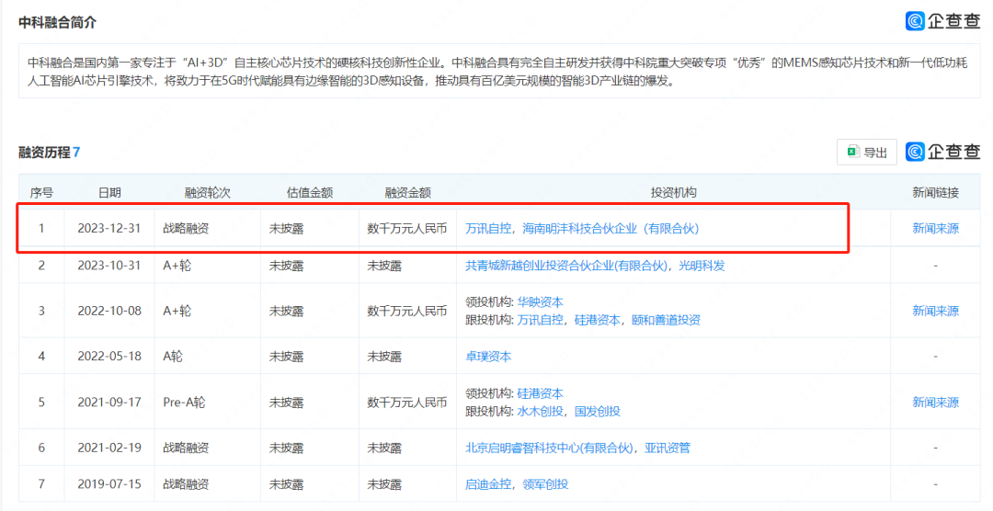Click the 融资历程 section title

[x=44, y=152]
